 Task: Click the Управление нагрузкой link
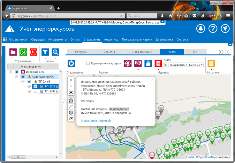(x=96, y=121)
